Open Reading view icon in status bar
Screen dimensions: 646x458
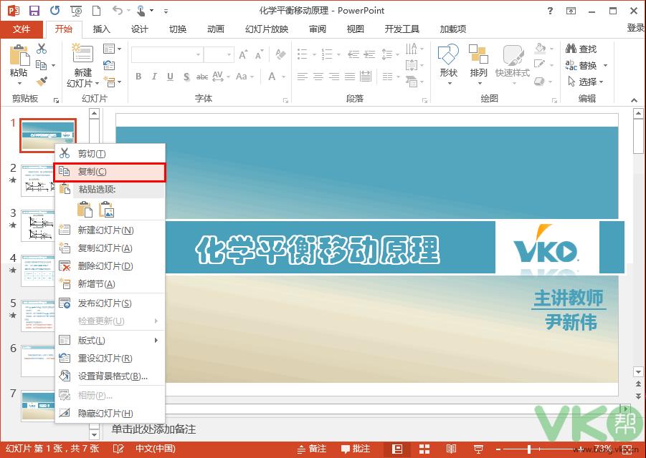coord(451,449)
